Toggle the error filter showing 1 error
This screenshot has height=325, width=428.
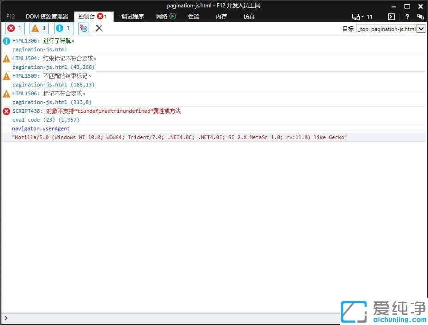coord(14,28)
